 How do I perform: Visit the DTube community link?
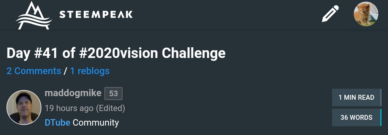tap(58, 123)
